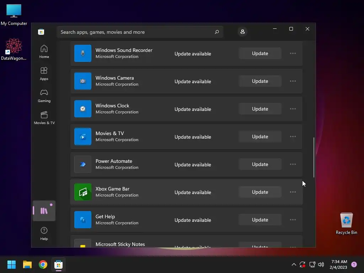
Task: Open File Explorer from the taskbar
Action: click(27, 264)
